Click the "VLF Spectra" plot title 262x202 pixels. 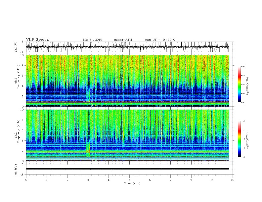pos(37,40)
